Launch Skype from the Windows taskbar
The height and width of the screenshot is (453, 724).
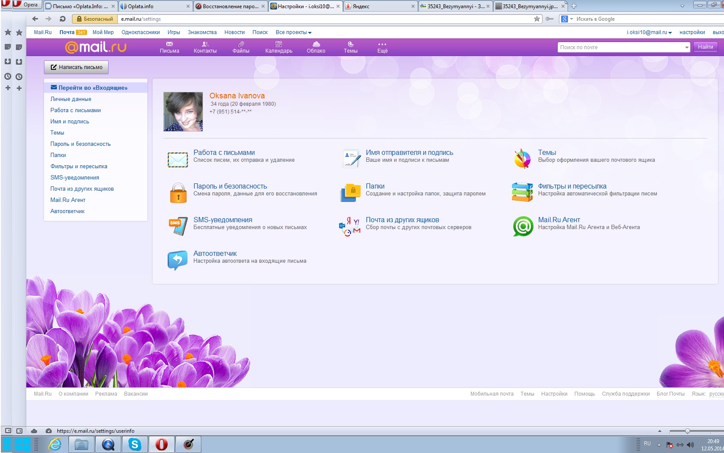tap(135, 444)
